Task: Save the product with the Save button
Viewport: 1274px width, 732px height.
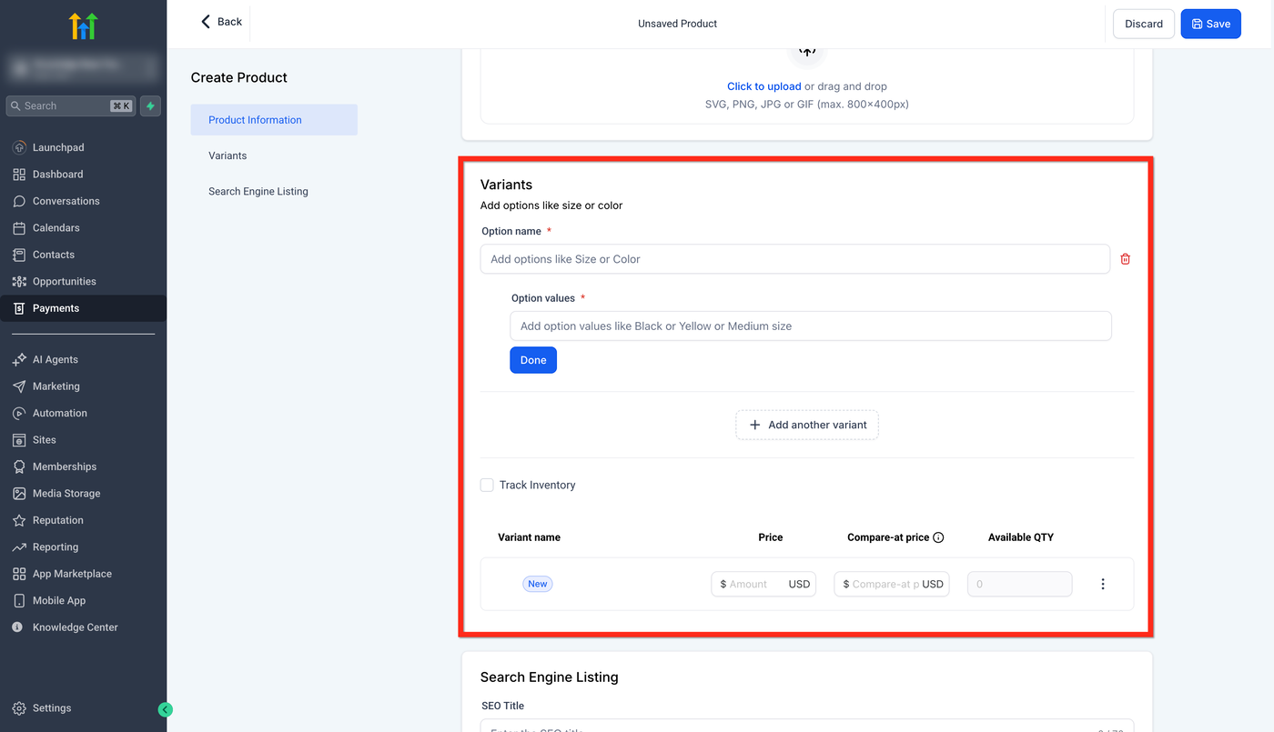Action: [1210, 24]
